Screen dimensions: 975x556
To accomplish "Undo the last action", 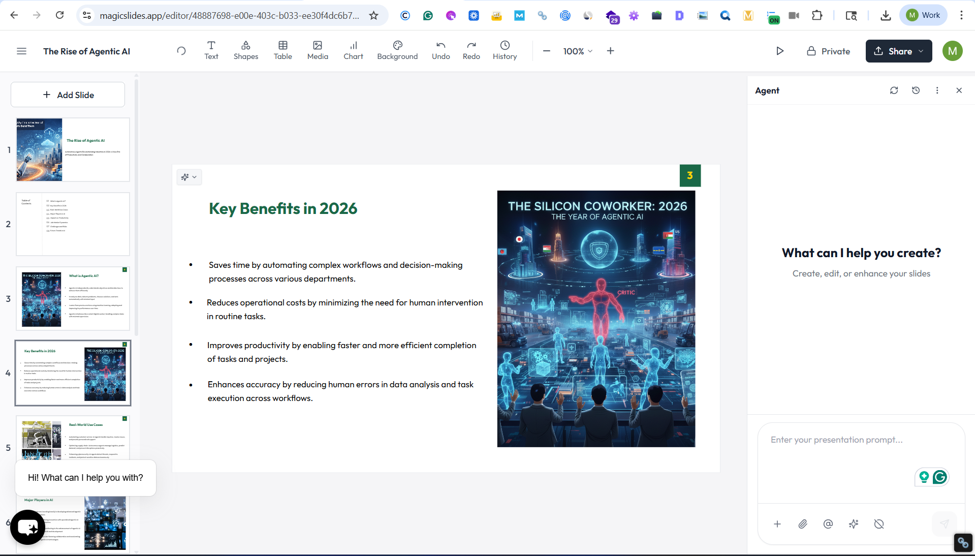I will [x=441, y=51].
